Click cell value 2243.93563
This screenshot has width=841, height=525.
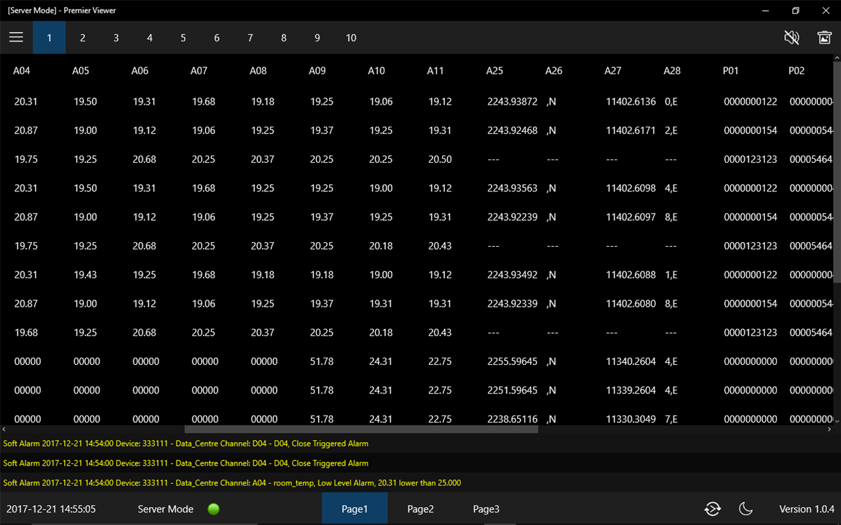(x=512, y=188)
